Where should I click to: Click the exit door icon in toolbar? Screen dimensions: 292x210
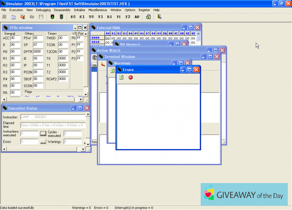click(x=159, y=17)
